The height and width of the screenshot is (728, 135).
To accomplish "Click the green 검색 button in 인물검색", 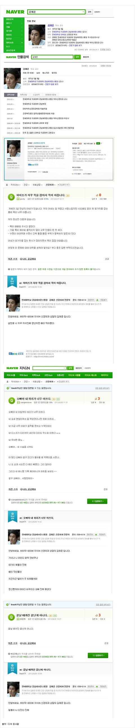I will (77, 57).
